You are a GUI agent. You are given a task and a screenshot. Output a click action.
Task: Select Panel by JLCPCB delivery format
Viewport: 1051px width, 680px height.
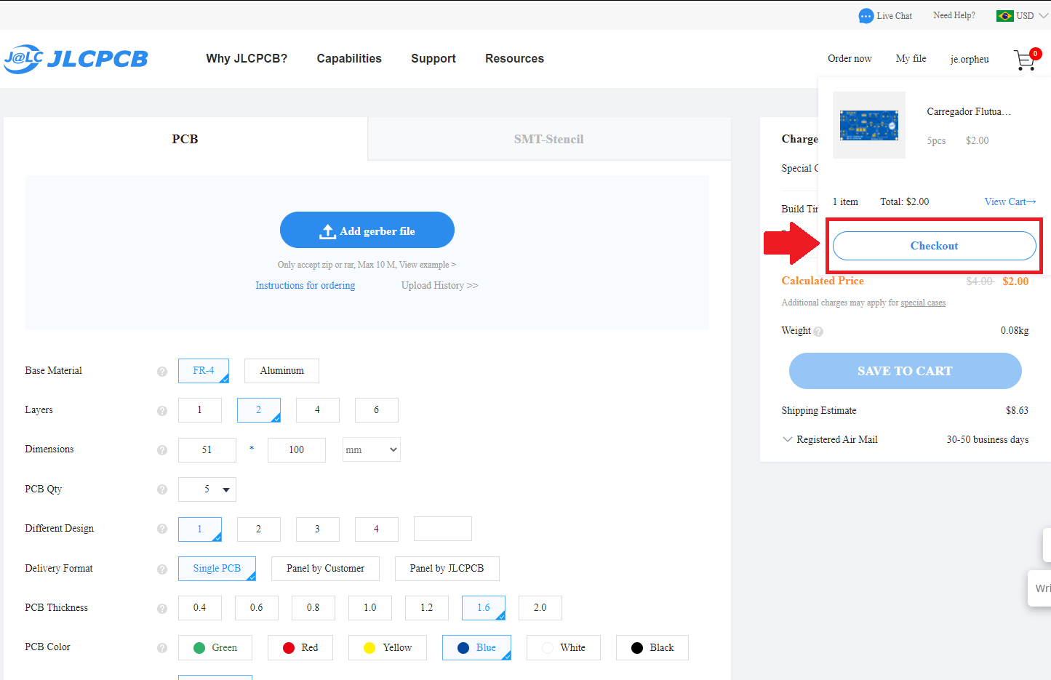coord(447,569)
